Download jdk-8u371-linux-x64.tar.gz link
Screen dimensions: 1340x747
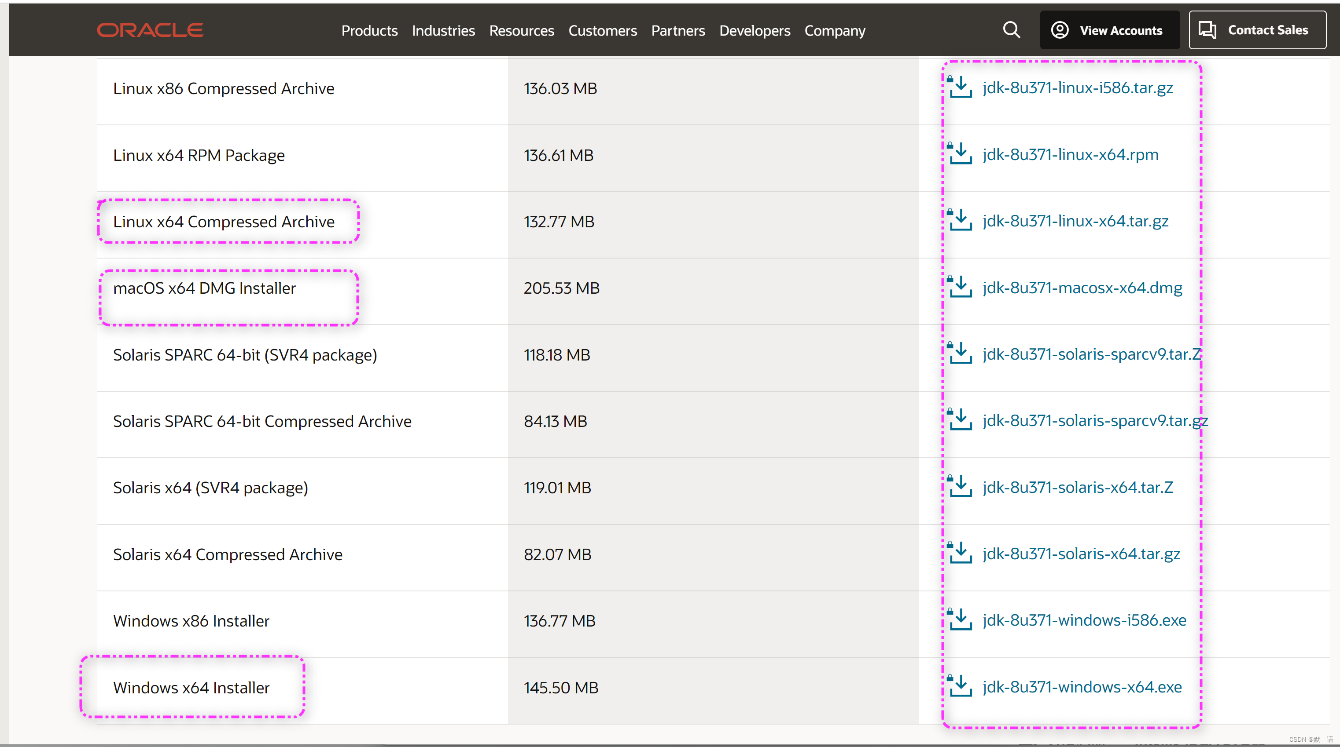1075,221
